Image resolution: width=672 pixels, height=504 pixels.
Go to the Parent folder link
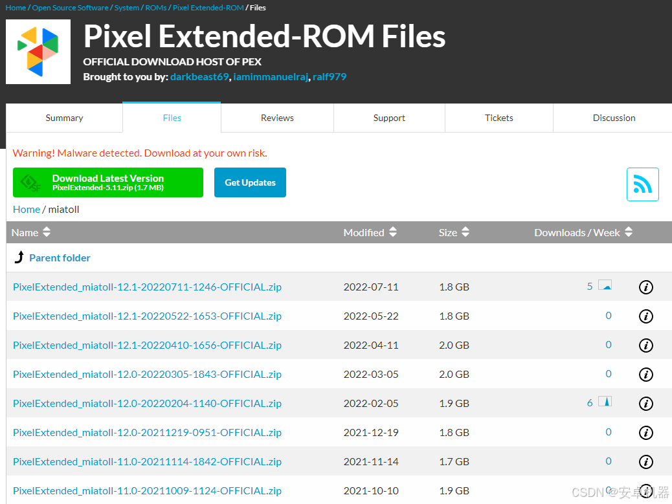60,257
